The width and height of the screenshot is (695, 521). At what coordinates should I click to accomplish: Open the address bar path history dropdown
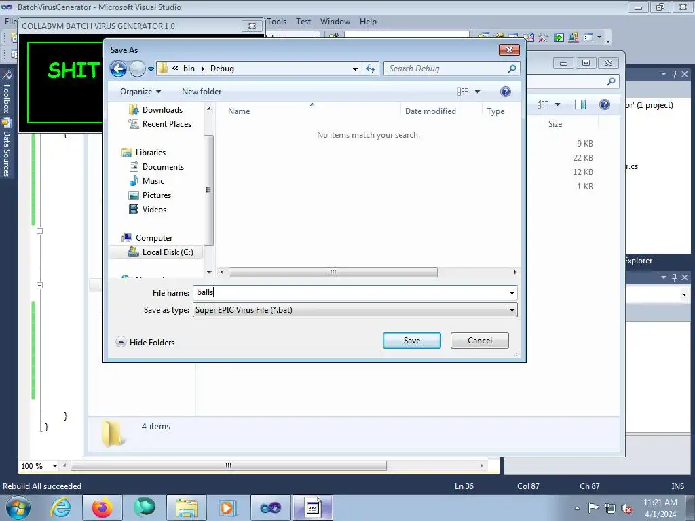(355, 69)
